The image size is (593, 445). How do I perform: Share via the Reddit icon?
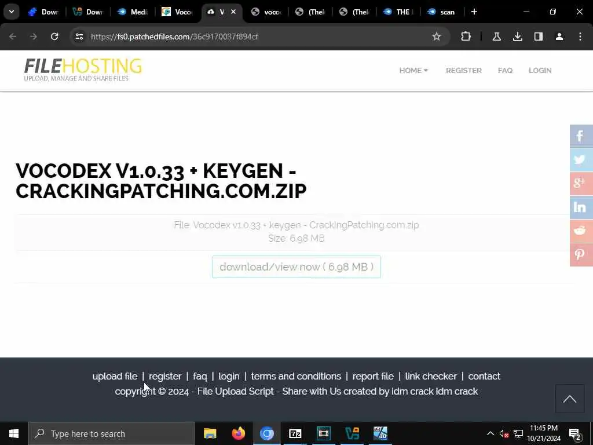point(581,231)
